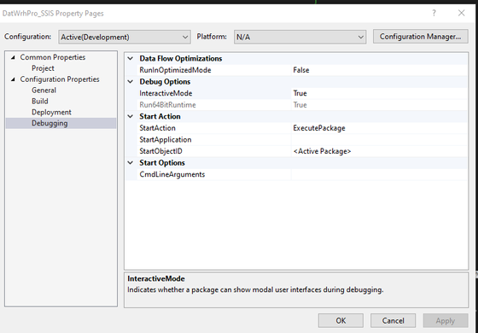Select the Project tree item

click(43, 68)
